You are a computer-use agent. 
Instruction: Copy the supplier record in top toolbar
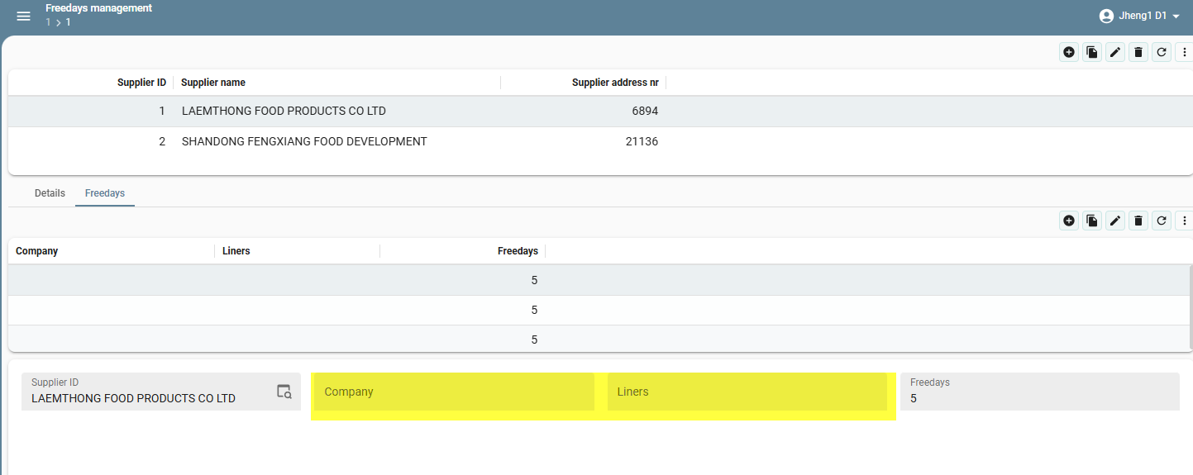(1092, 52)
